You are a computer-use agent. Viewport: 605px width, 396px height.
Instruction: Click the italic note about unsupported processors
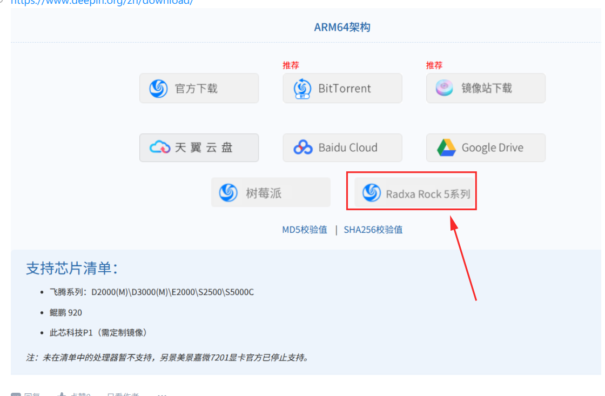tap(168, 358)
